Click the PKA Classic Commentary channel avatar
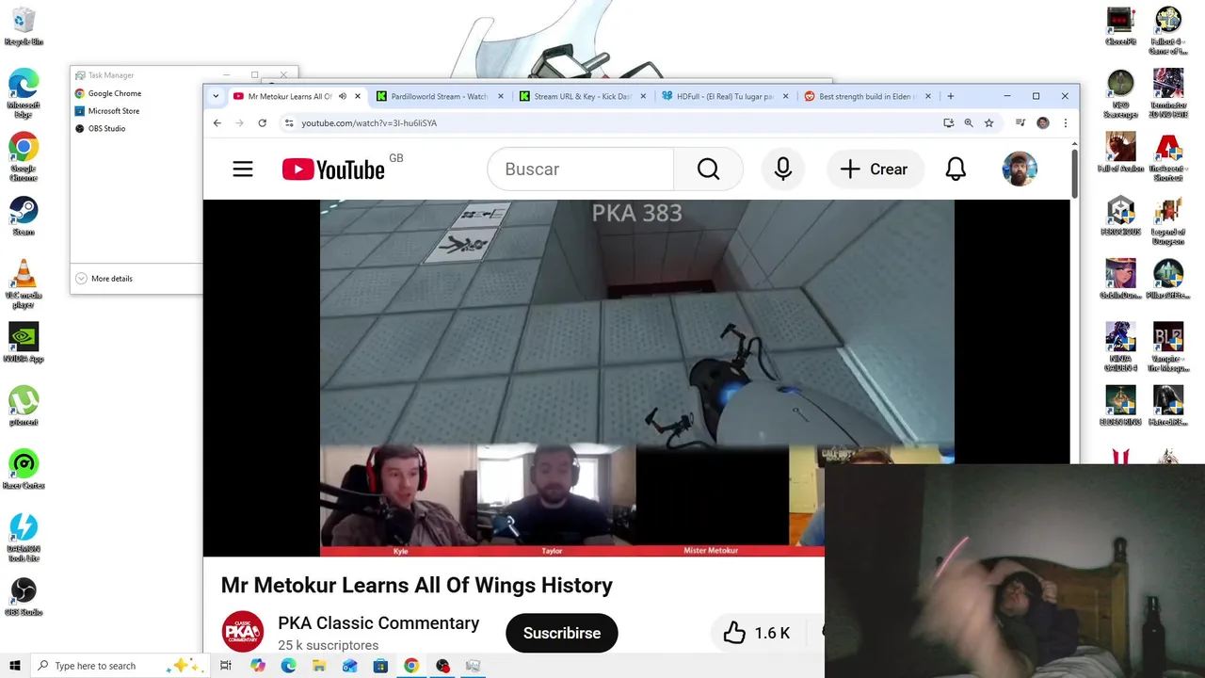 coord(243,632)
